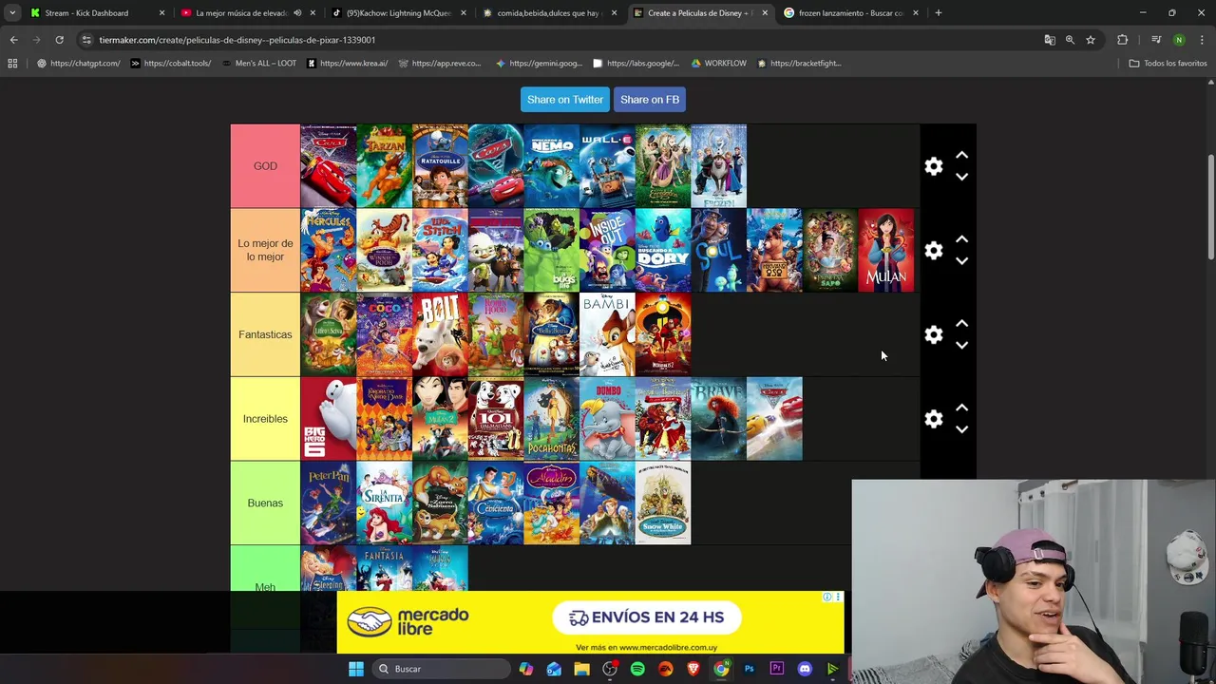Select the Bambi poster thumbnail
This screenshot has width=1216, height=684.
[x=607, y=334]
